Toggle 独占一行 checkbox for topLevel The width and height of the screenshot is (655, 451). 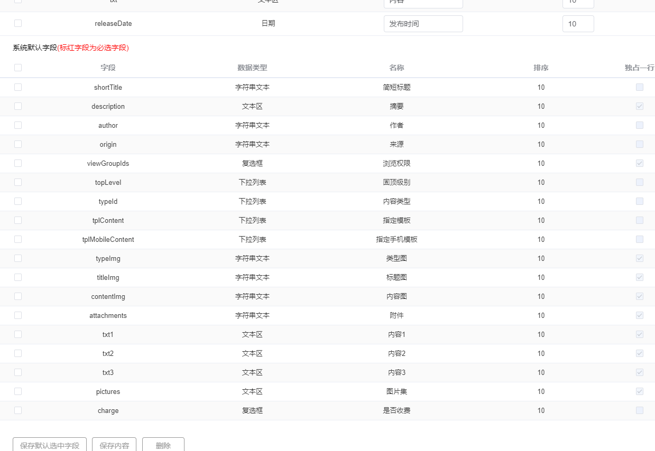[x=640, y=182]
